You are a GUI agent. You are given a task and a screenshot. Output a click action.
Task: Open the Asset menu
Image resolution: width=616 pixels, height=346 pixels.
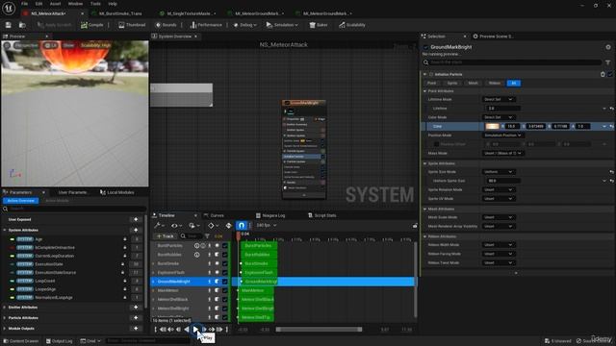point(55,4)
